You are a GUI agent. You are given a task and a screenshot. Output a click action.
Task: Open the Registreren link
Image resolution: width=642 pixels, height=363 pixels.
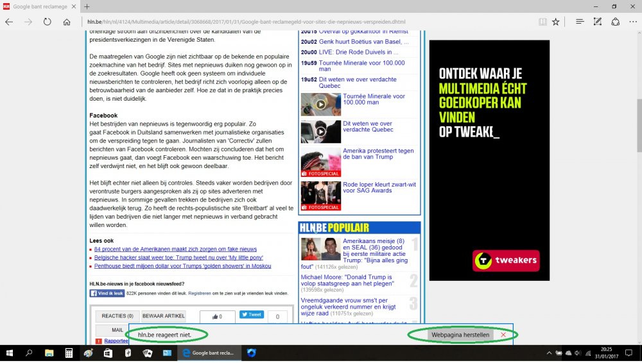(x=200, y=294)
